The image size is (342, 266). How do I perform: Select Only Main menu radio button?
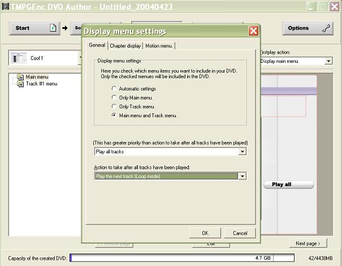coord(114,97)
